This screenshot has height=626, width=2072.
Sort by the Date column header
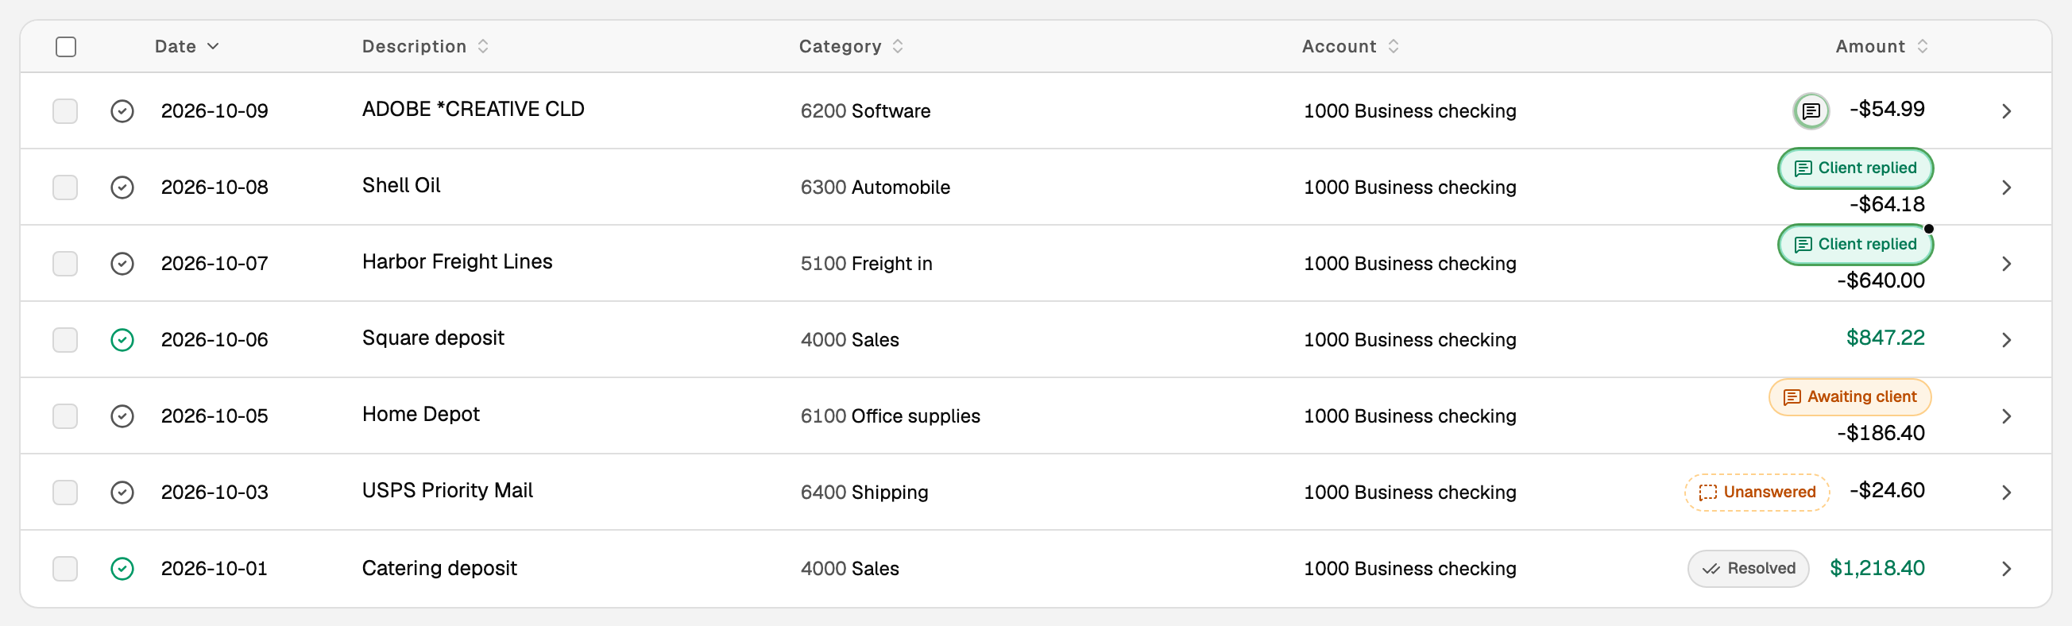coord(187,47)
